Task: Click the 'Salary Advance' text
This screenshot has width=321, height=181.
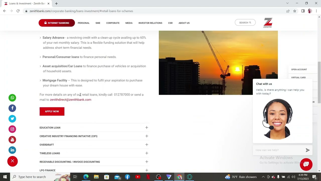Action: click(53, 38)
